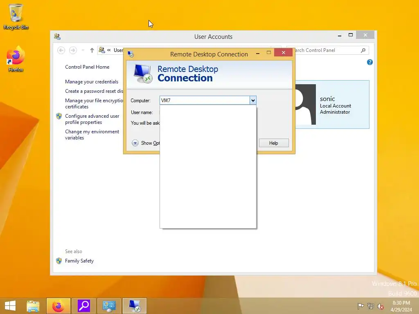Select the sonic account name text
The width and height of the screenshot is (419, 314).
coord(327,99)
